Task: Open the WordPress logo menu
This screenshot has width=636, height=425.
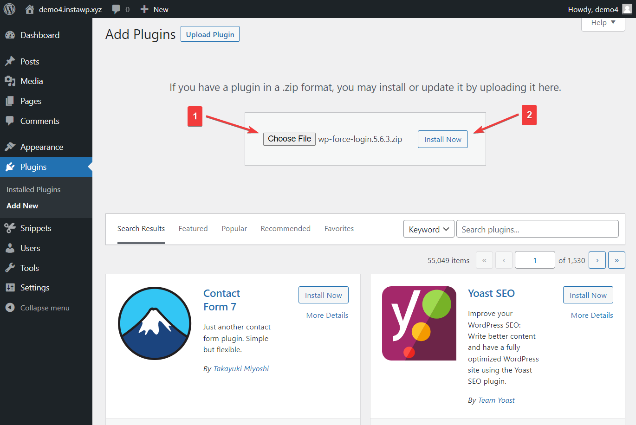Action: (9, 9)
